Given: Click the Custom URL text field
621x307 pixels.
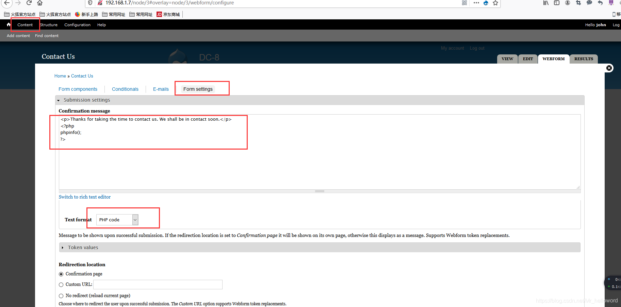Looking at the screenshot, I should click(x=158, y=285).
